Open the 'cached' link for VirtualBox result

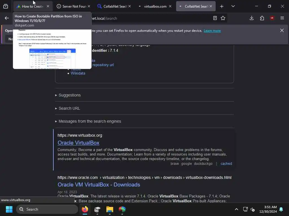226,164
